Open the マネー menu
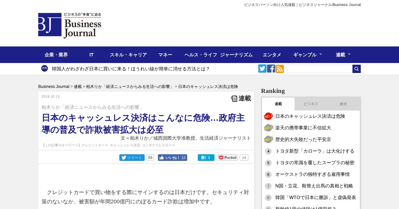The height and width of the screenshot is (209, 399). click(165, 55)
